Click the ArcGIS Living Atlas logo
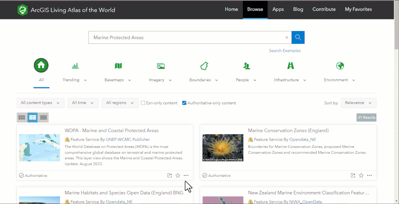 [x=22, y=10]
